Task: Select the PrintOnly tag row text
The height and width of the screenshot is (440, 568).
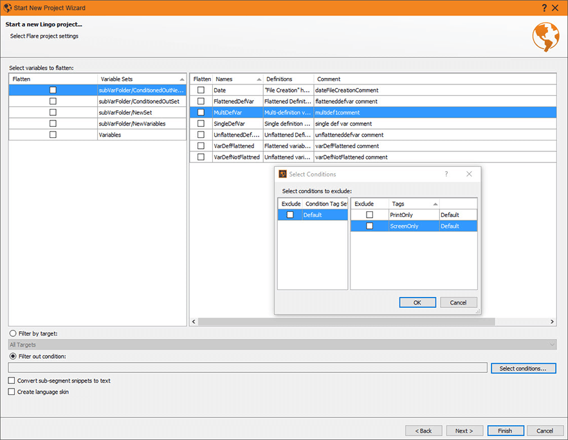Action: 401,215
